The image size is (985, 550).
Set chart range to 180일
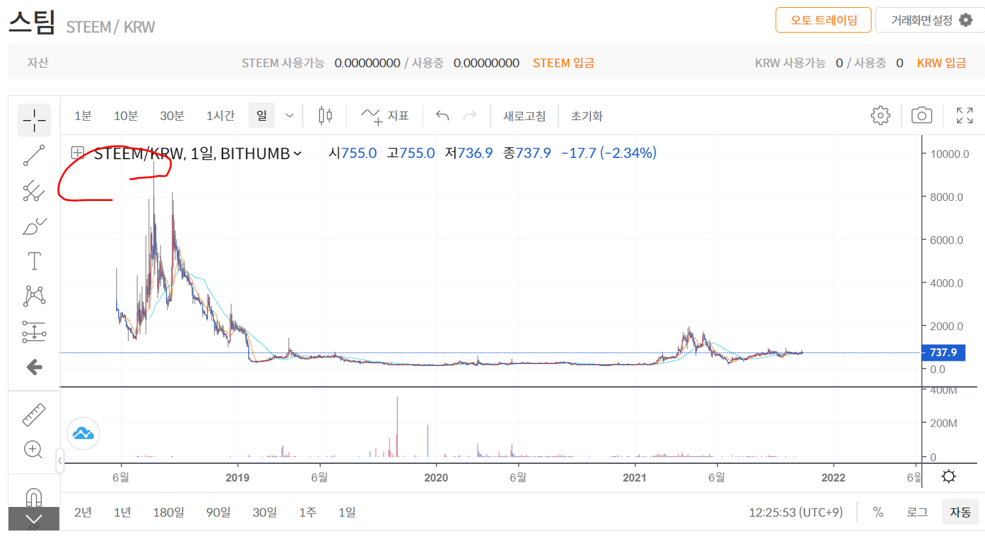[168, 512]
